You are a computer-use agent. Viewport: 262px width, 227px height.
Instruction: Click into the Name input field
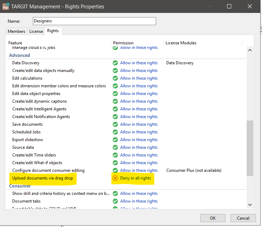(x=94, y=21)
